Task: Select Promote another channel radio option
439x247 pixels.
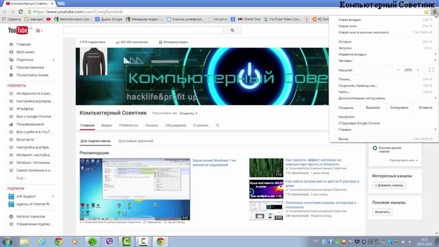Action: click(375, 148)
